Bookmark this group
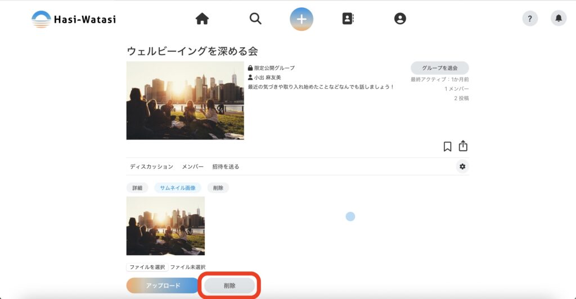 (448, 146)
